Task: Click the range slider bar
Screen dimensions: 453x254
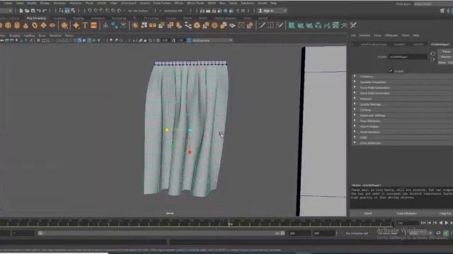Action: coord(161,234)
